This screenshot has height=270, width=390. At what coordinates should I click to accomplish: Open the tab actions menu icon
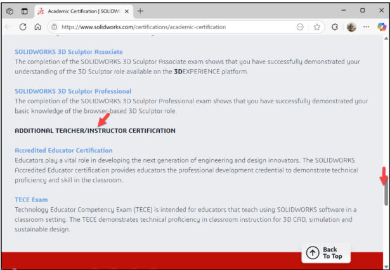[x=24, y=11]
